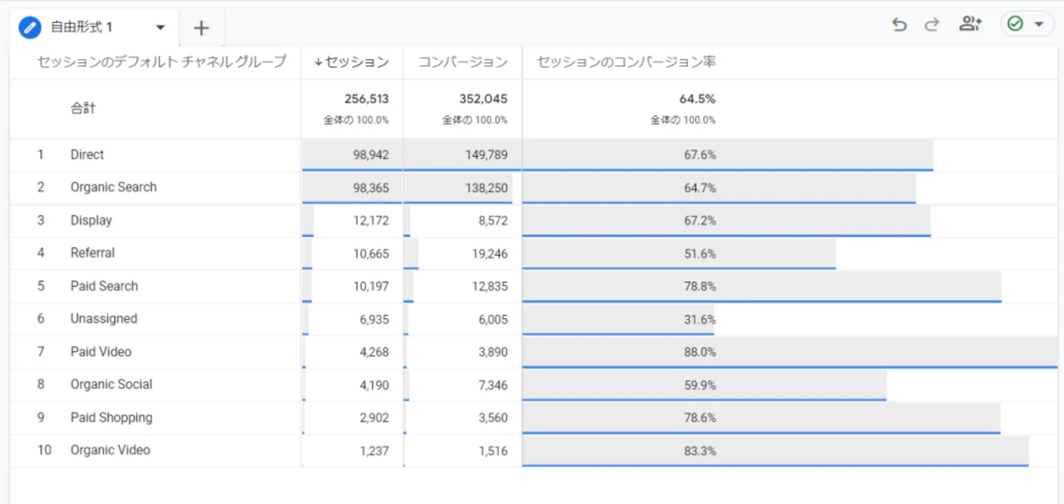Click the Unassigned conversion rate 31.6%
This screenshot has width=1064, height=504.
[700, 319]
